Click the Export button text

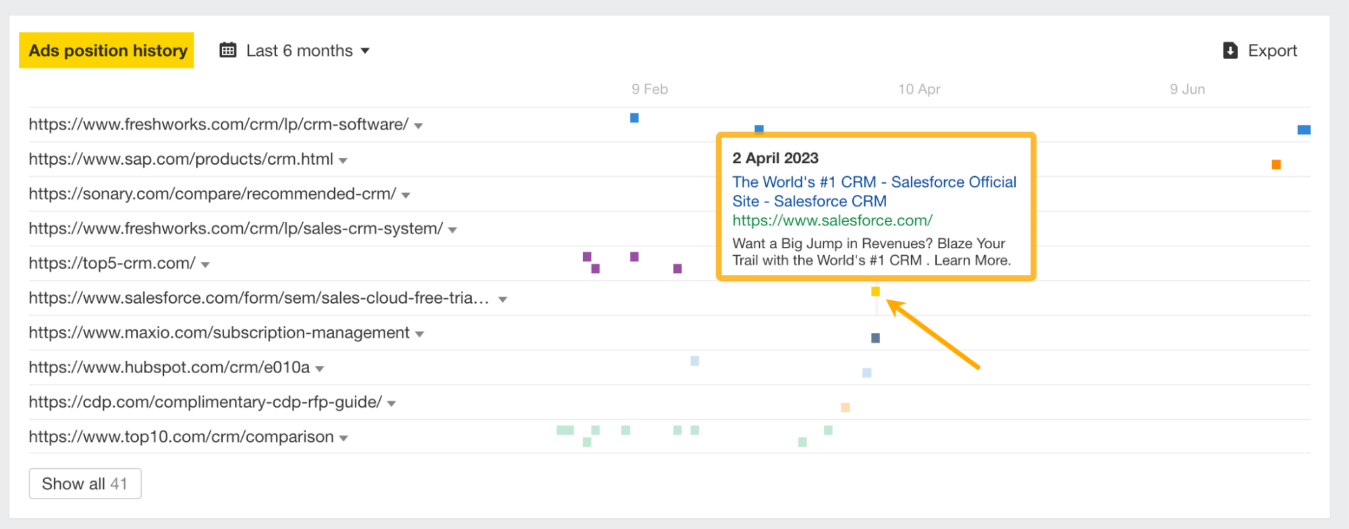click(1271, 50)
